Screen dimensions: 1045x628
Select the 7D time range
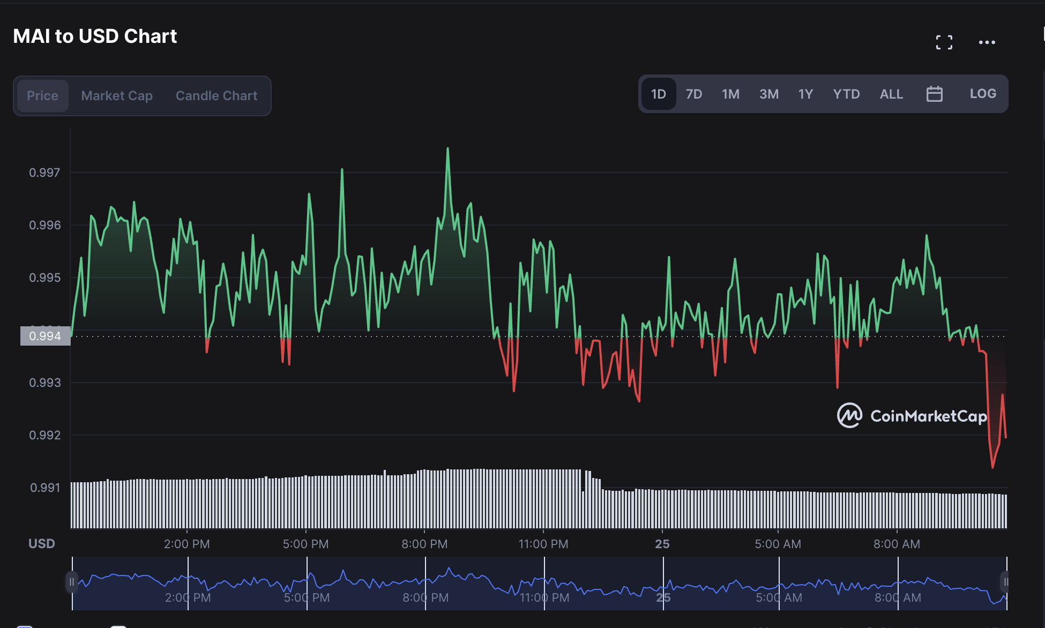pyautogui.click(x=694, y=94)
